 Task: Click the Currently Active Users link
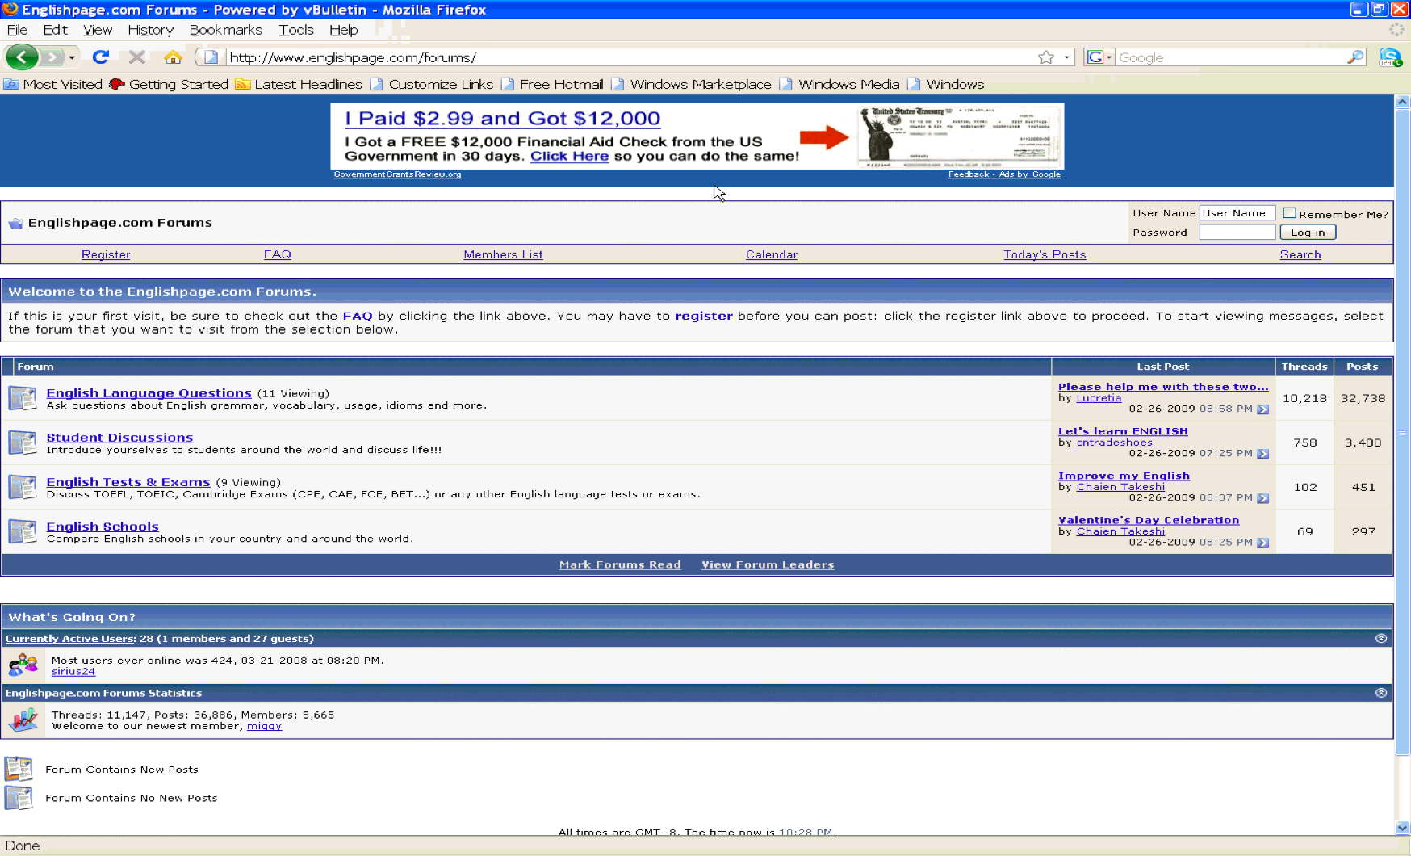tap(69, 638)
